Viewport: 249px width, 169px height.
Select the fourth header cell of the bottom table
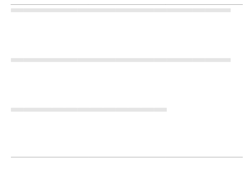[x=135, y=110]
